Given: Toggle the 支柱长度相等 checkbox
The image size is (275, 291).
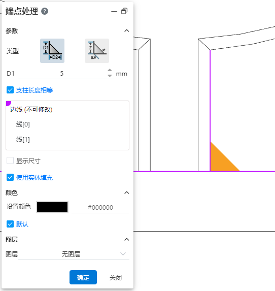Looking at the screenshot, I should point(10,90).
